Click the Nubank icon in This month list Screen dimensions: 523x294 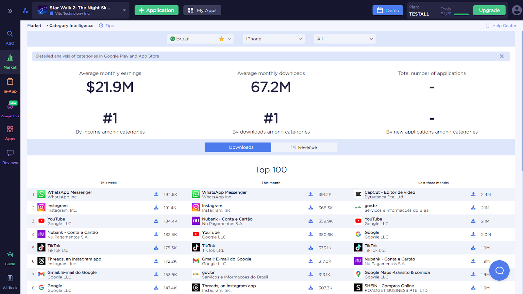click(196, 221)
